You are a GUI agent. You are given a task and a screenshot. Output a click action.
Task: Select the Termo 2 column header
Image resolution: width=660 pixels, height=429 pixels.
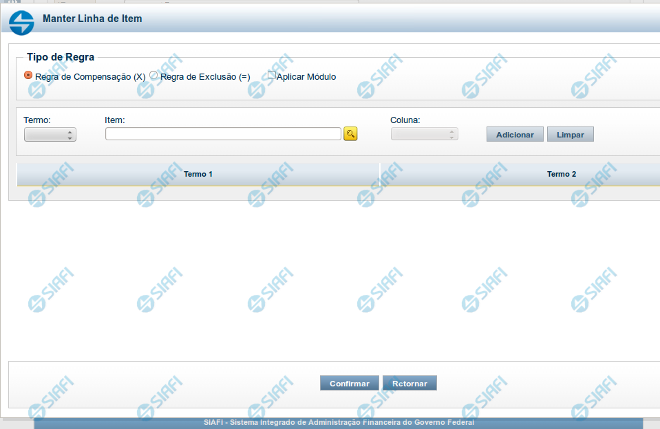tap(562, 175)
